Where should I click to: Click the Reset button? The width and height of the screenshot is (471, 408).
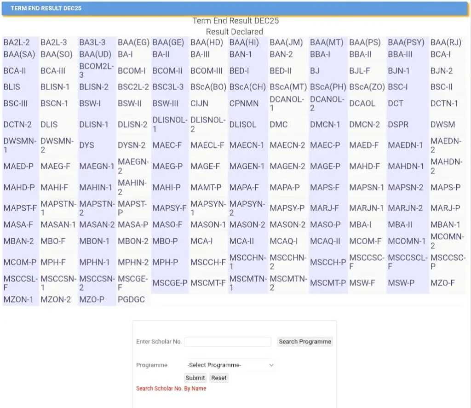pyautogui.click(x=218, y=378)
